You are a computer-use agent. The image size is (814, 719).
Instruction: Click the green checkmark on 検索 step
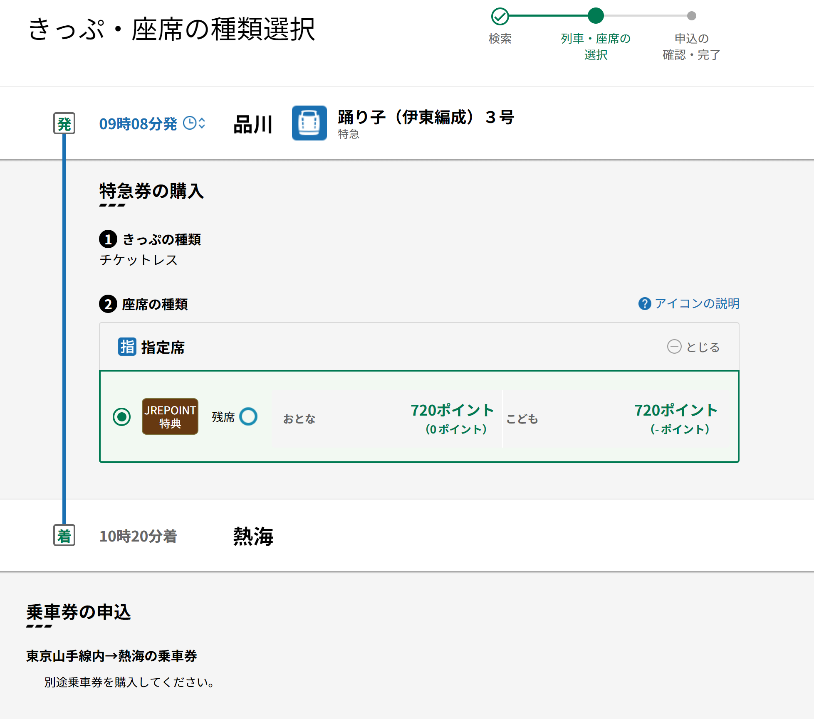pos(500,17)
